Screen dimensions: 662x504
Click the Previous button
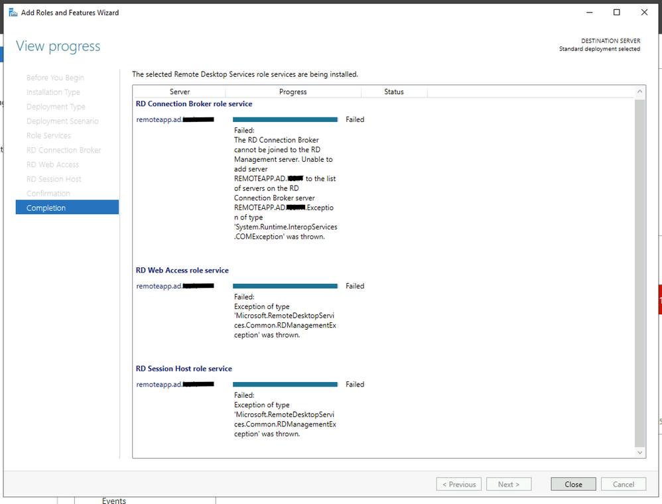[x=458, y=484]
